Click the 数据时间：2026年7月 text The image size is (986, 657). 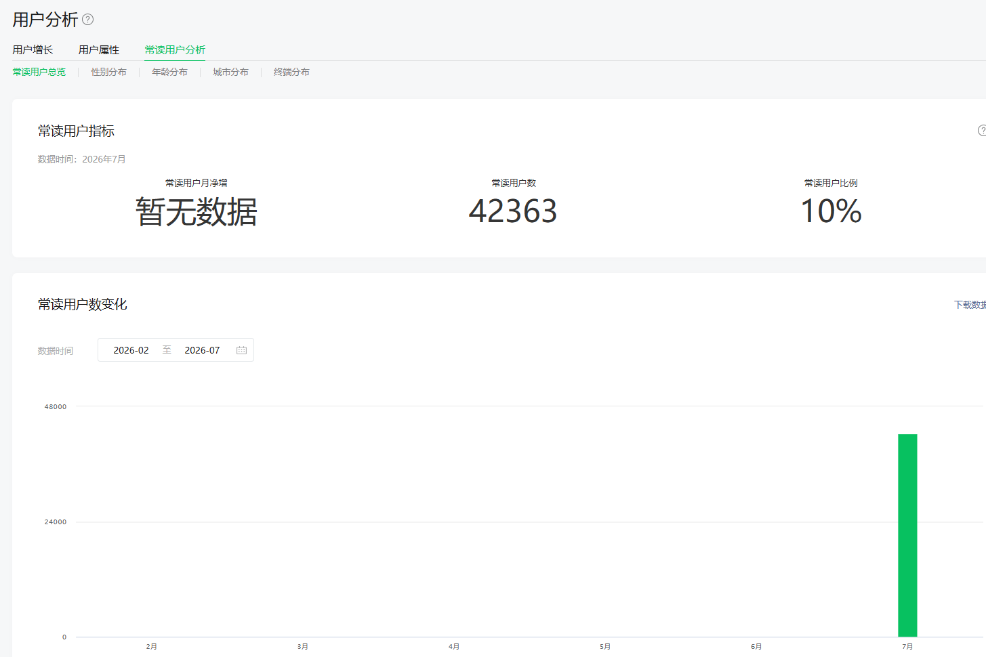82,159
